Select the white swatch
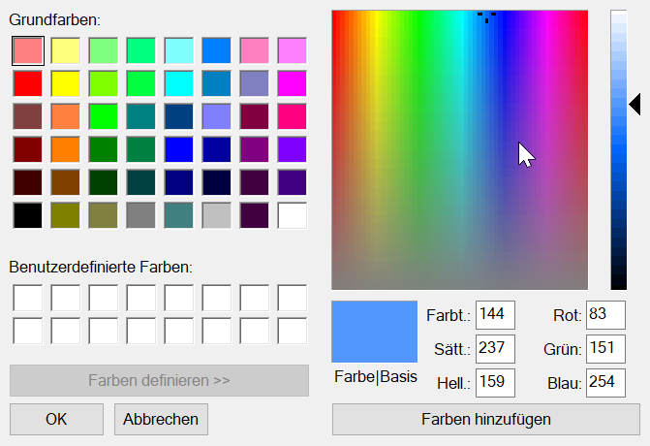The width and height of the screenshot is (650, 446). [x=292, y=215]
